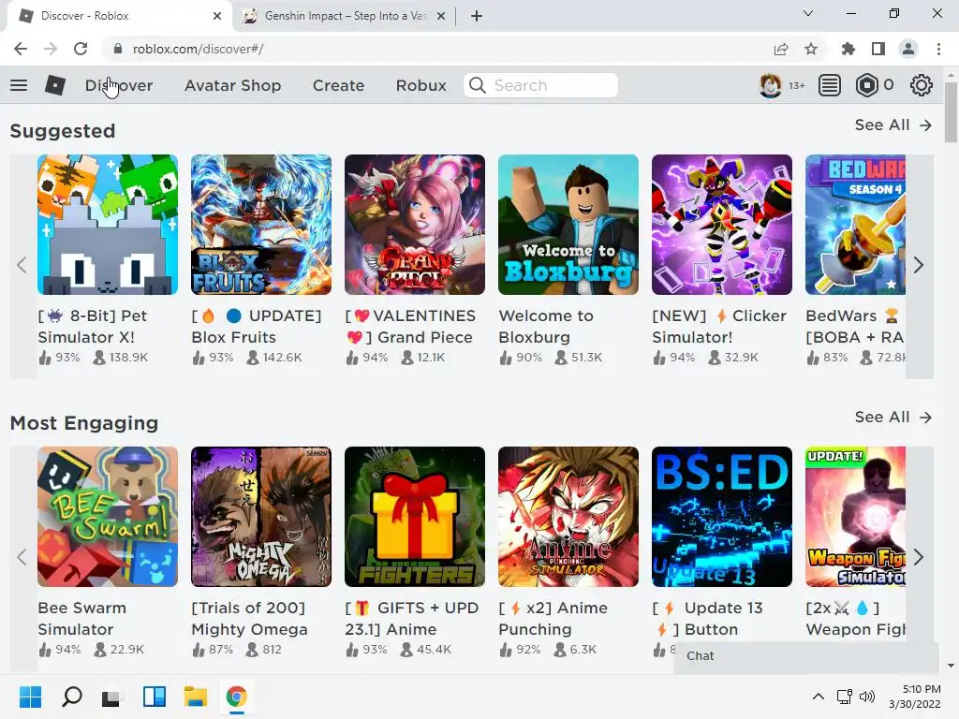Click the Chrome taskbar icon
959x719 pixels.
237,697
